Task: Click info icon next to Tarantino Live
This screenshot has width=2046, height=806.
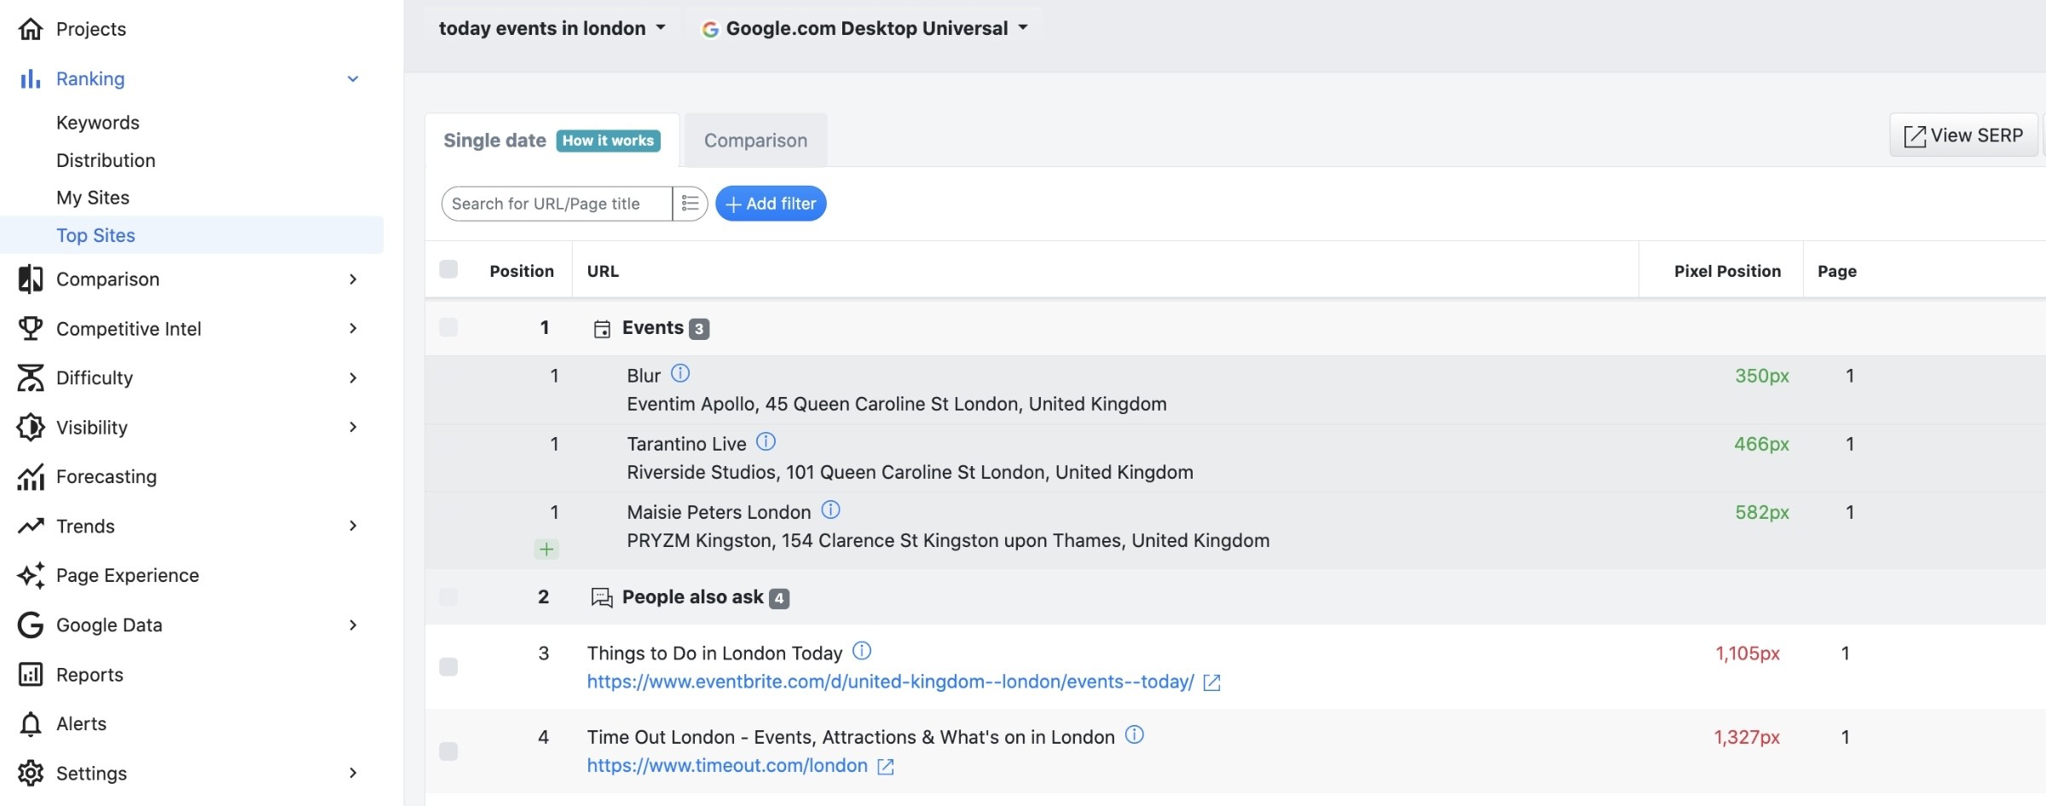Action: coord(766,441)
